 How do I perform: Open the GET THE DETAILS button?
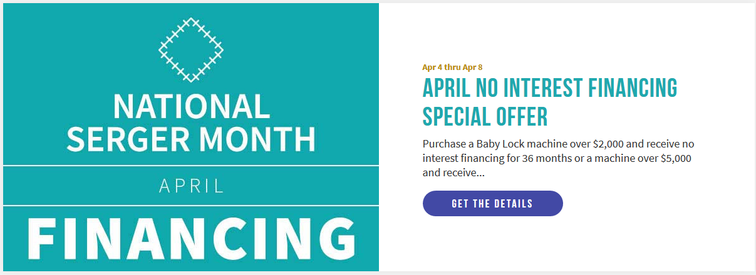(x=492, y=204)
